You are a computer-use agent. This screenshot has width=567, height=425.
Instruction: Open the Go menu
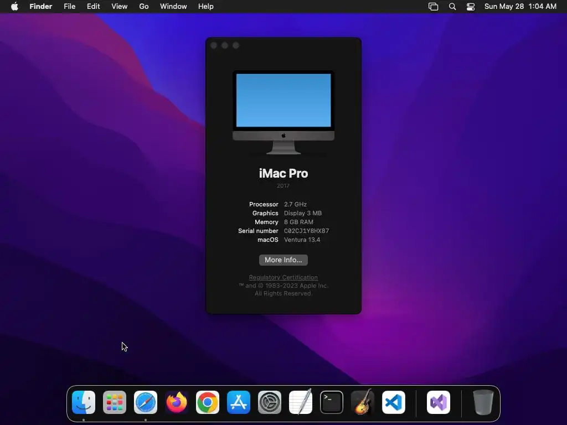[144, 7]
